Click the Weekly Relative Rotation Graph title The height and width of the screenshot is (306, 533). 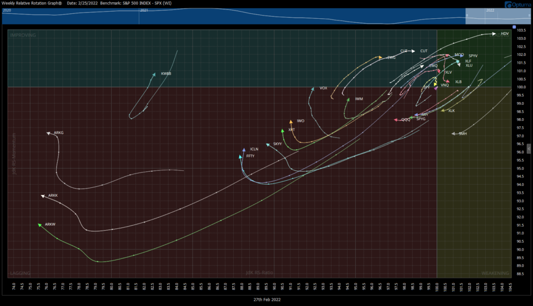(x=32, y=3)
